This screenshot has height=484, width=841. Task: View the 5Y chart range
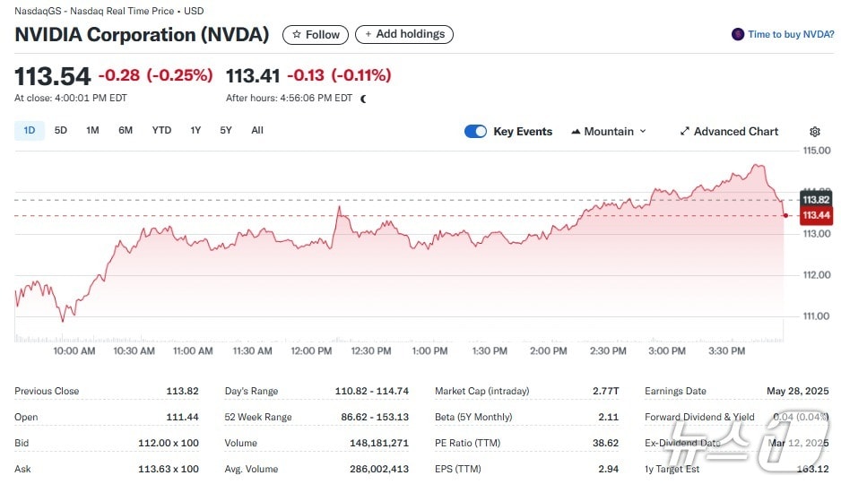(x=226, y=131)
